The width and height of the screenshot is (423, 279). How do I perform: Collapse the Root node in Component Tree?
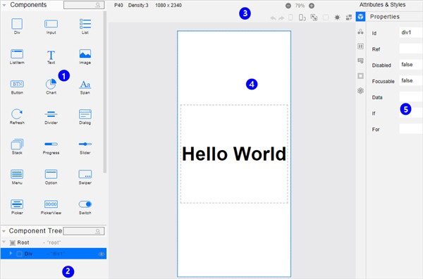[x=4, y=242]
